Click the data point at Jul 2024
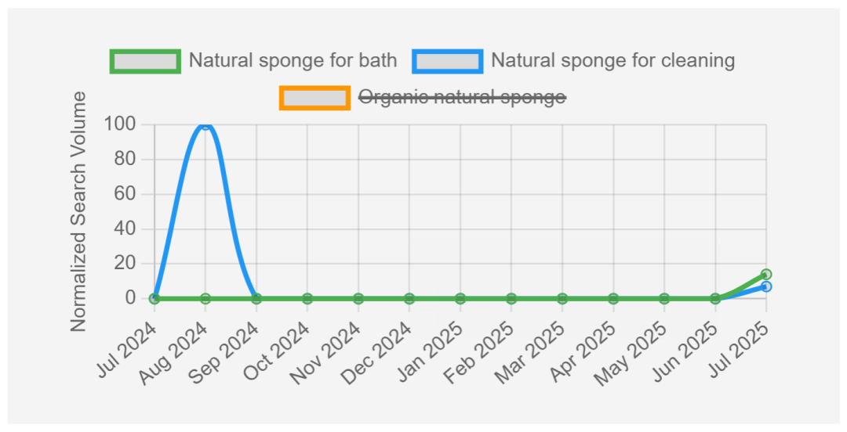Image resolution: width=847 pixels, height=432 pixels. pos(154,298)
